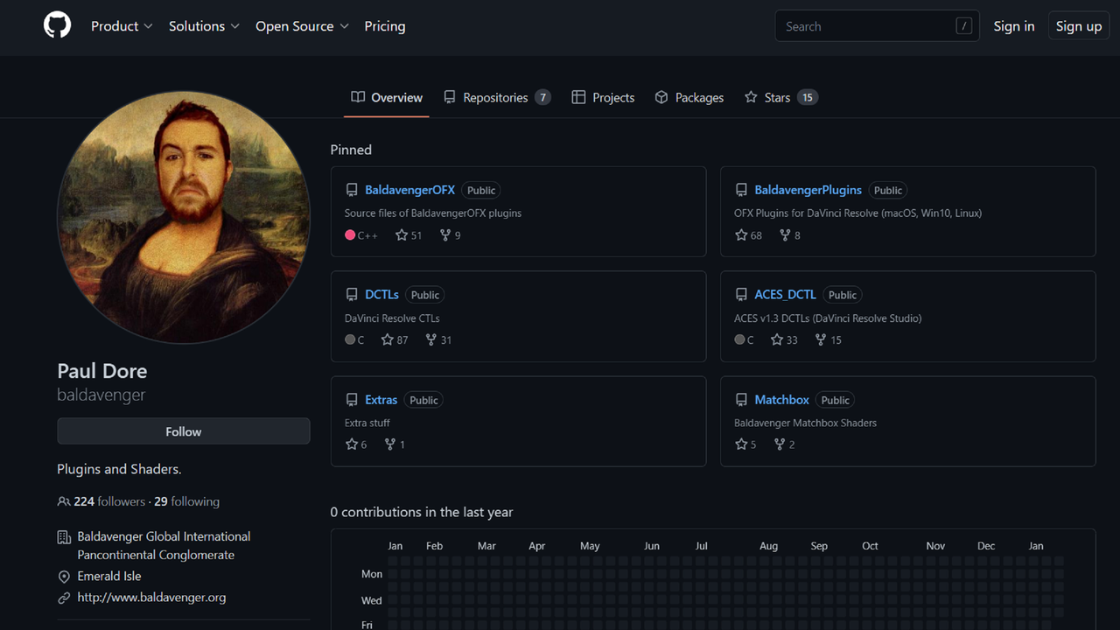Click the C language dot on DCTLs

coord(350,339)
